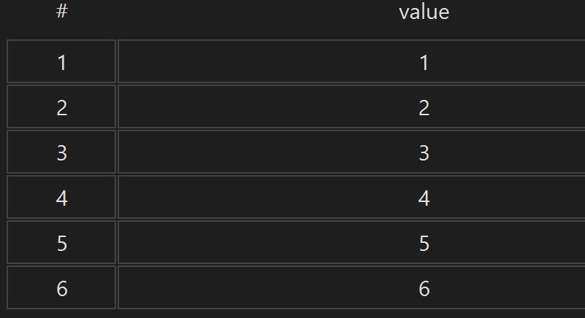585x318 pixels.
Task: Select index cell of row 2
Action: pyautogui.click(x=61, y=106)
